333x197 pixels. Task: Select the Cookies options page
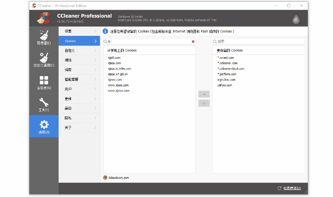pos(79,41)
